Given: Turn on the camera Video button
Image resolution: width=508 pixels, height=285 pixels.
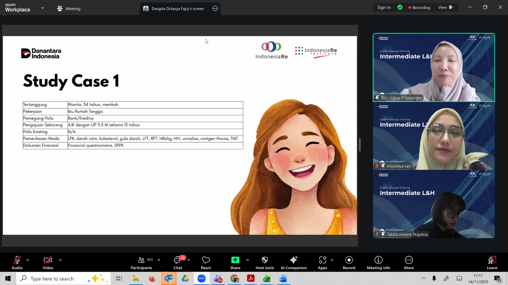Looking at the screenshot, I should (x=48, y=263).
